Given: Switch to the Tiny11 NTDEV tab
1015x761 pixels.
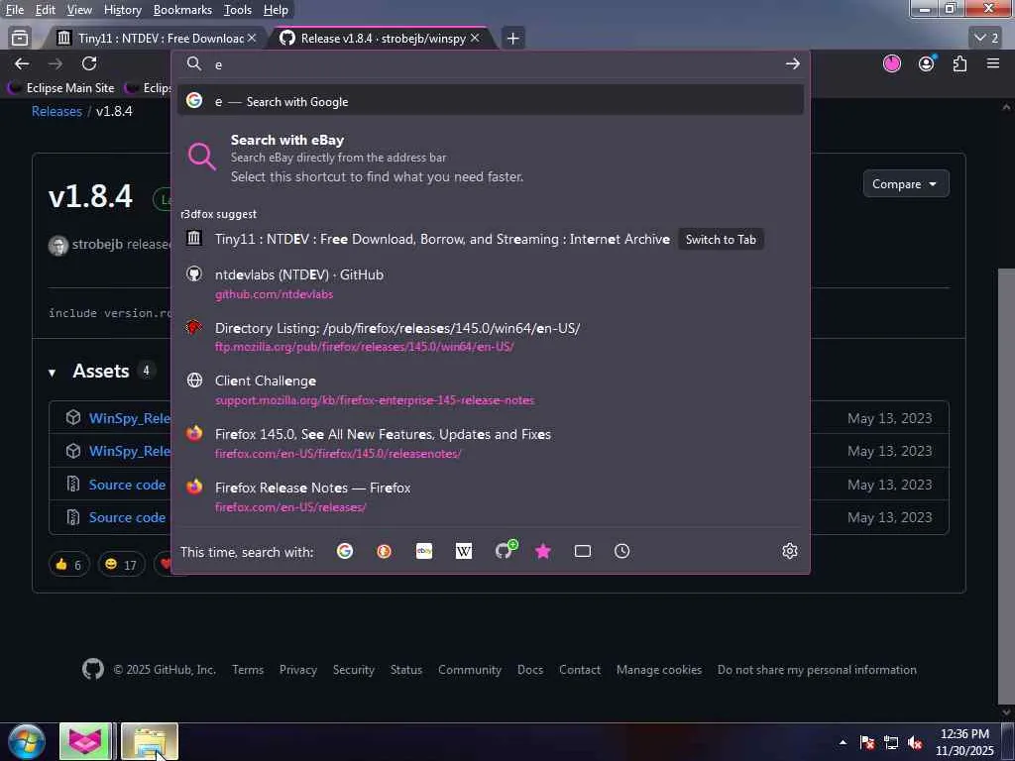Looking at the screenshot, I should (156, 39).
